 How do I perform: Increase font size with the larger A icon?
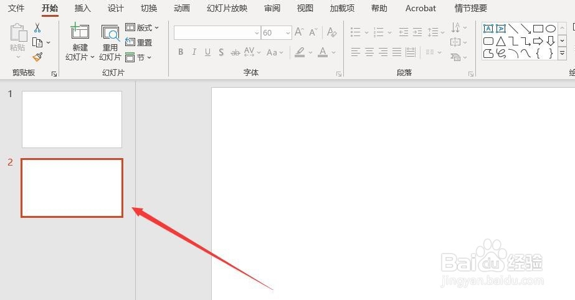click(299, 32)
